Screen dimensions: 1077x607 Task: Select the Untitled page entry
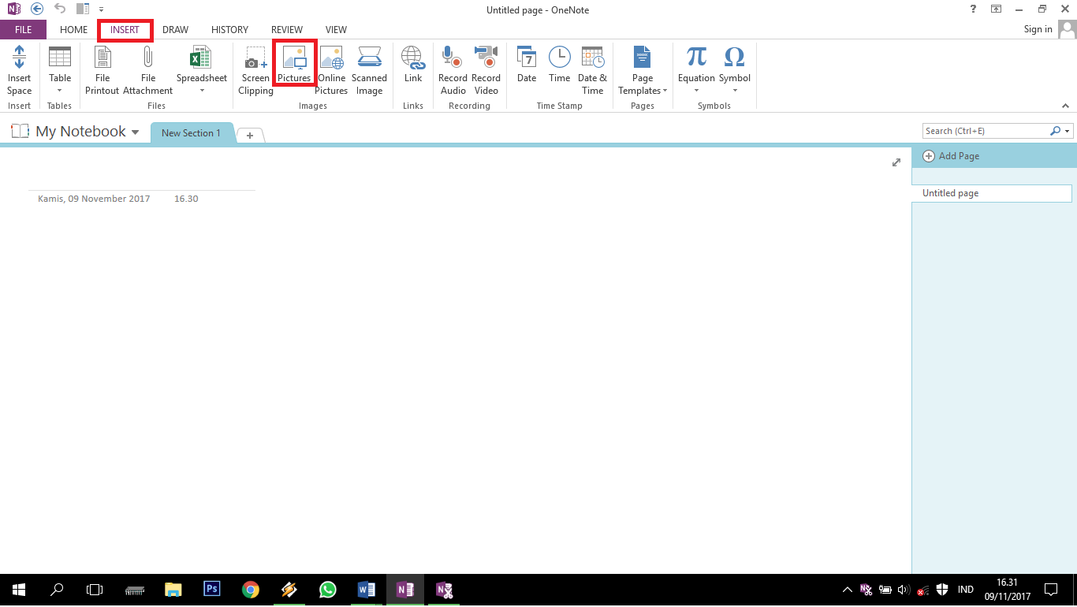992,193
